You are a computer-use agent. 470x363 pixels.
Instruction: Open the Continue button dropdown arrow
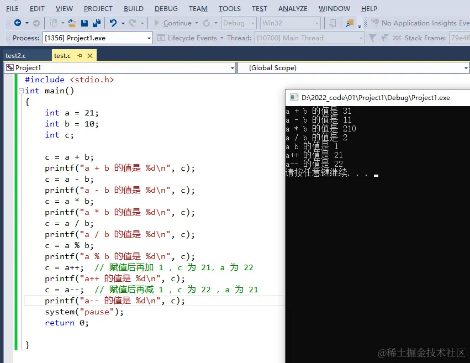click(x=197, y=23)
